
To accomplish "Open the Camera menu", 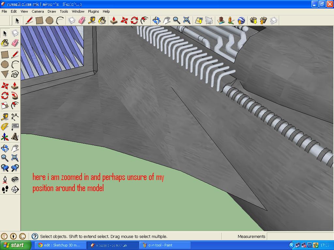I will tap(38, 11).
